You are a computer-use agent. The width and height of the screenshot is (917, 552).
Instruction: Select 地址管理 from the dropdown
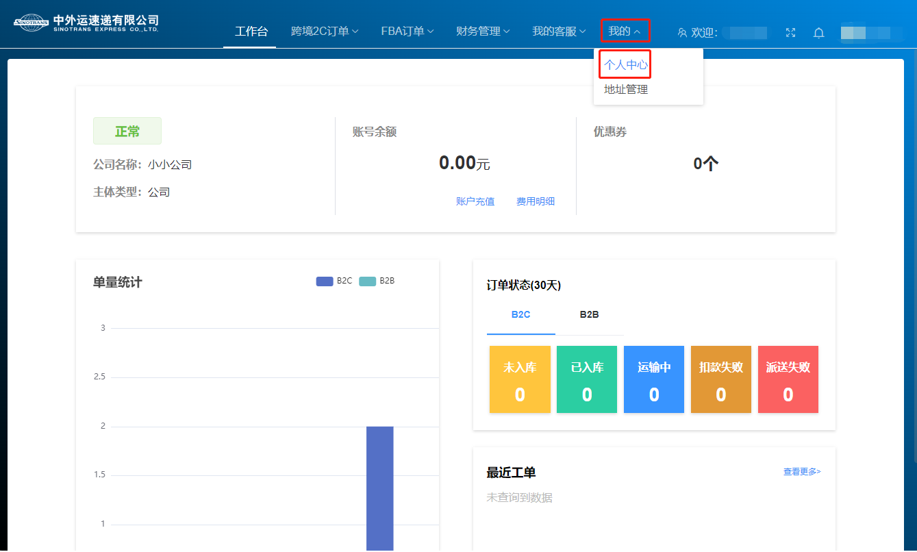click(x=625, y=90)
